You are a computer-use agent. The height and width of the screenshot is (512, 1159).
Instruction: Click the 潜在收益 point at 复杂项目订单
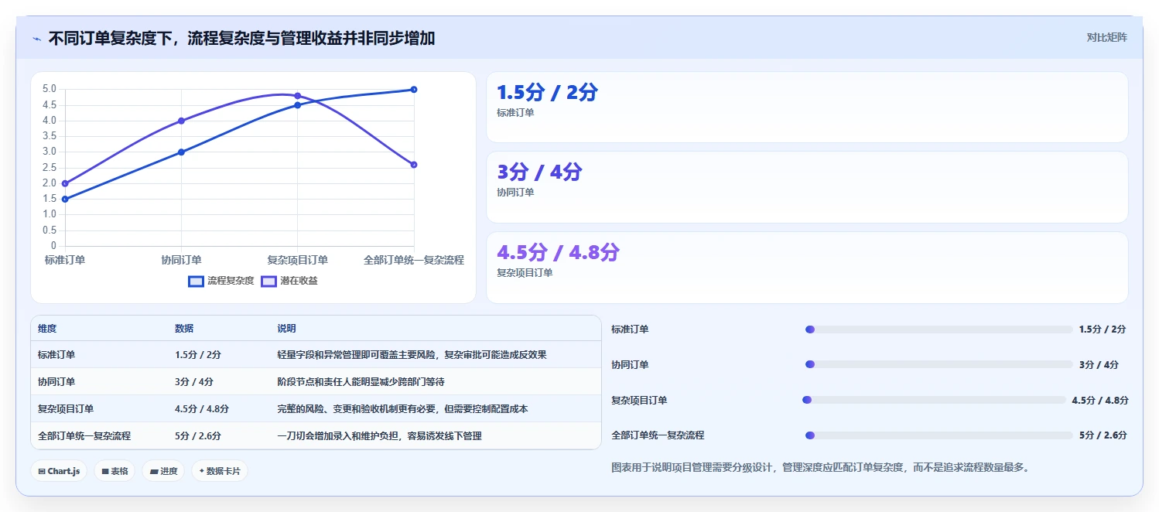(x=298, y=96)
